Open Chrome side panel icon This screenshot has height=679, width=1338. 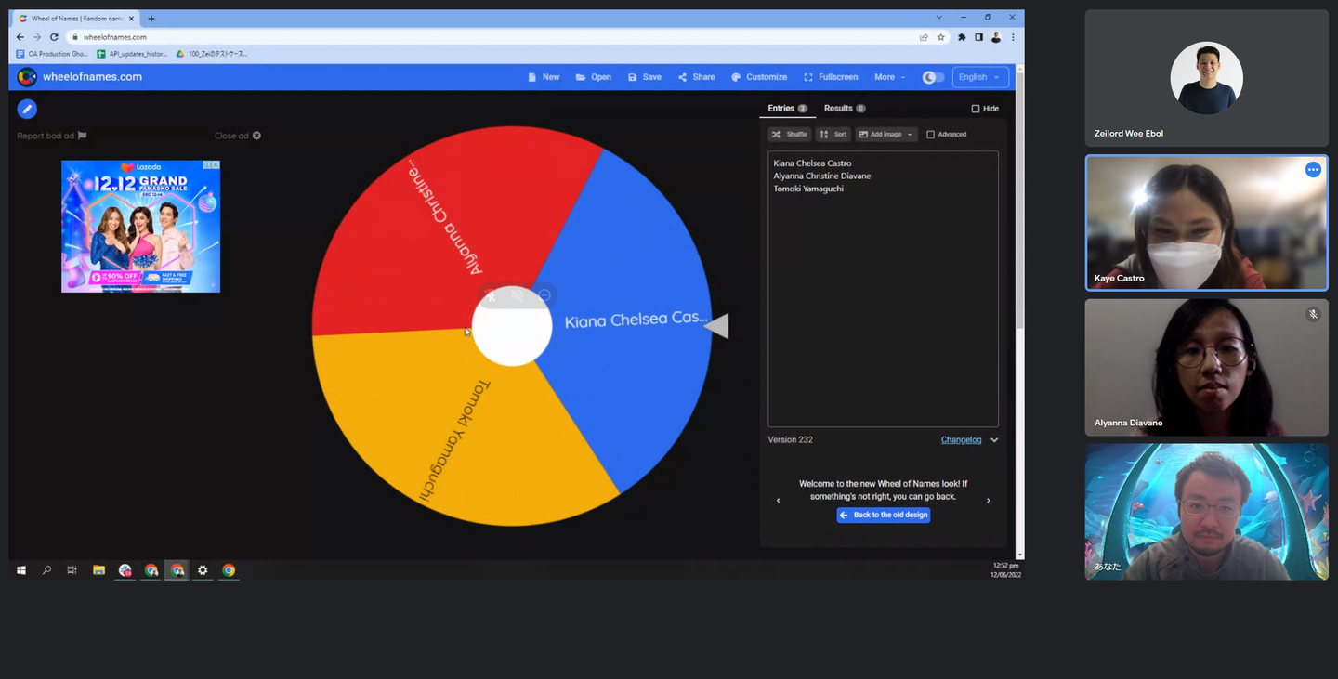[x=978, y=37]
